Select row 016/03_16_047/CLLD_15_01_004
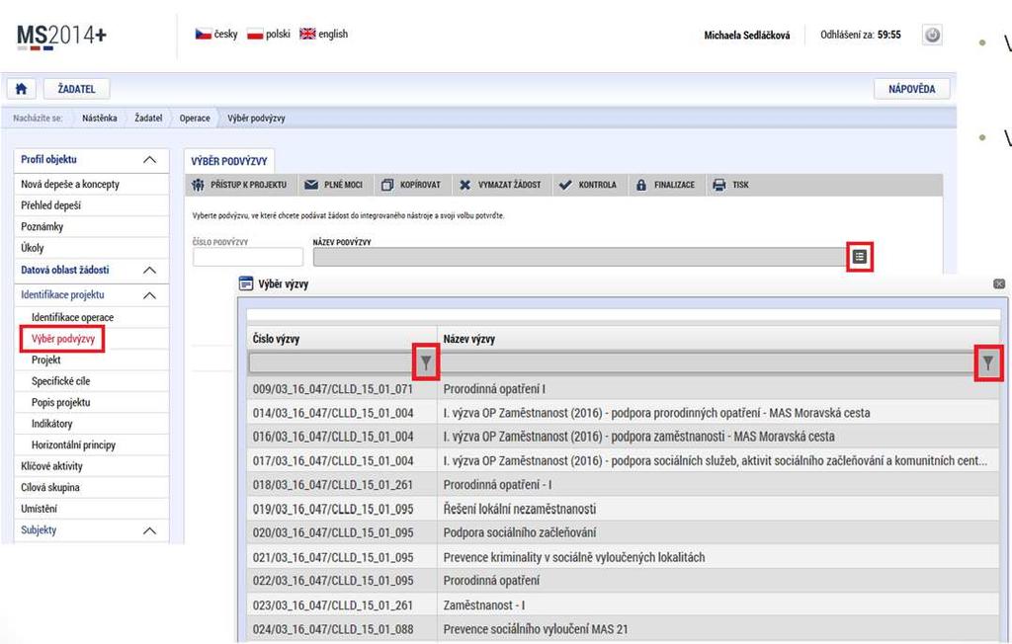Image resolution: width=1012 pixels, height=644 pixels. [623, 437]
